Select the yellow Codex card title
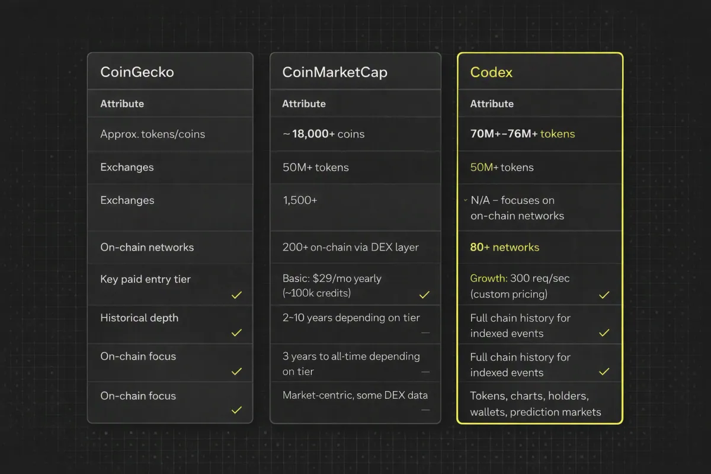 (x=491, y=72)
